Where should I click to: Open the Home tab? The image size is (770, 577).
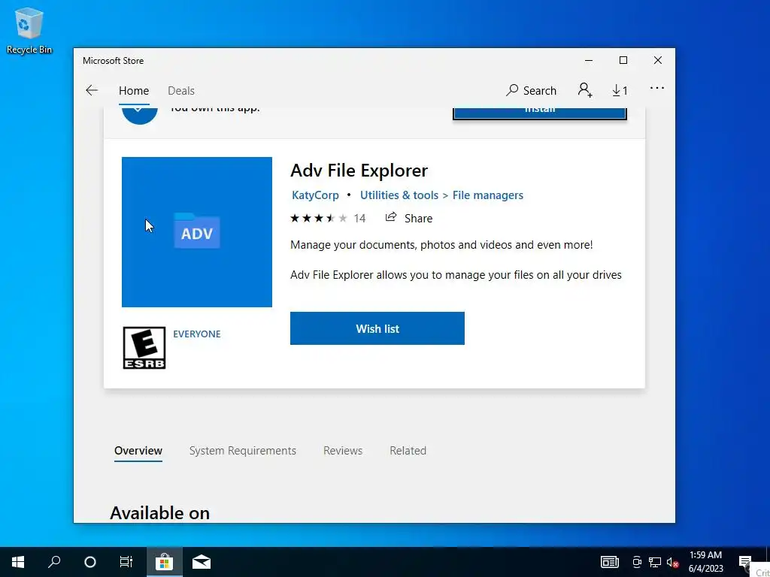(x=134, y=91)
